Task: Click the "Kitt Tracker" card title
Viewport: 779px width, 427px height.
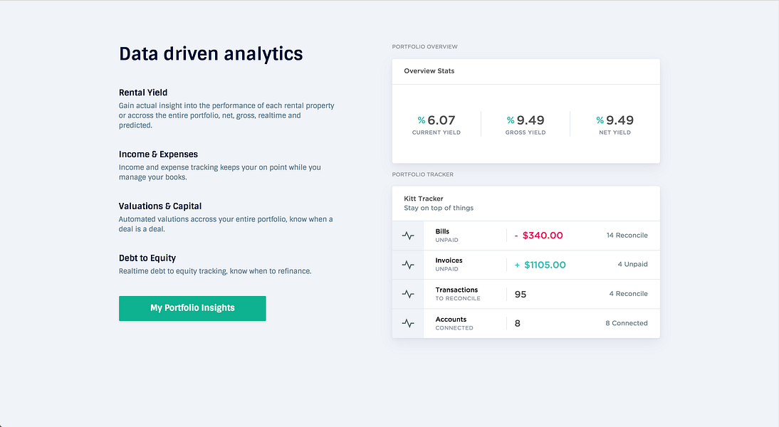Action: pos(423,199)
